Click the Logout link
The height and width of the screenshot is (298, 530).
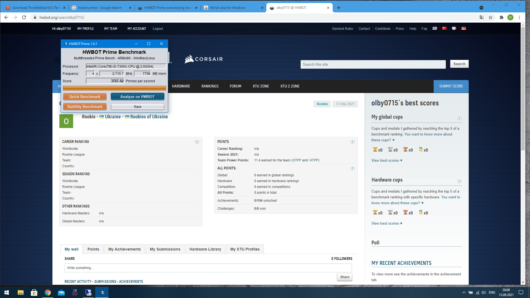click(x=158, y=29)
